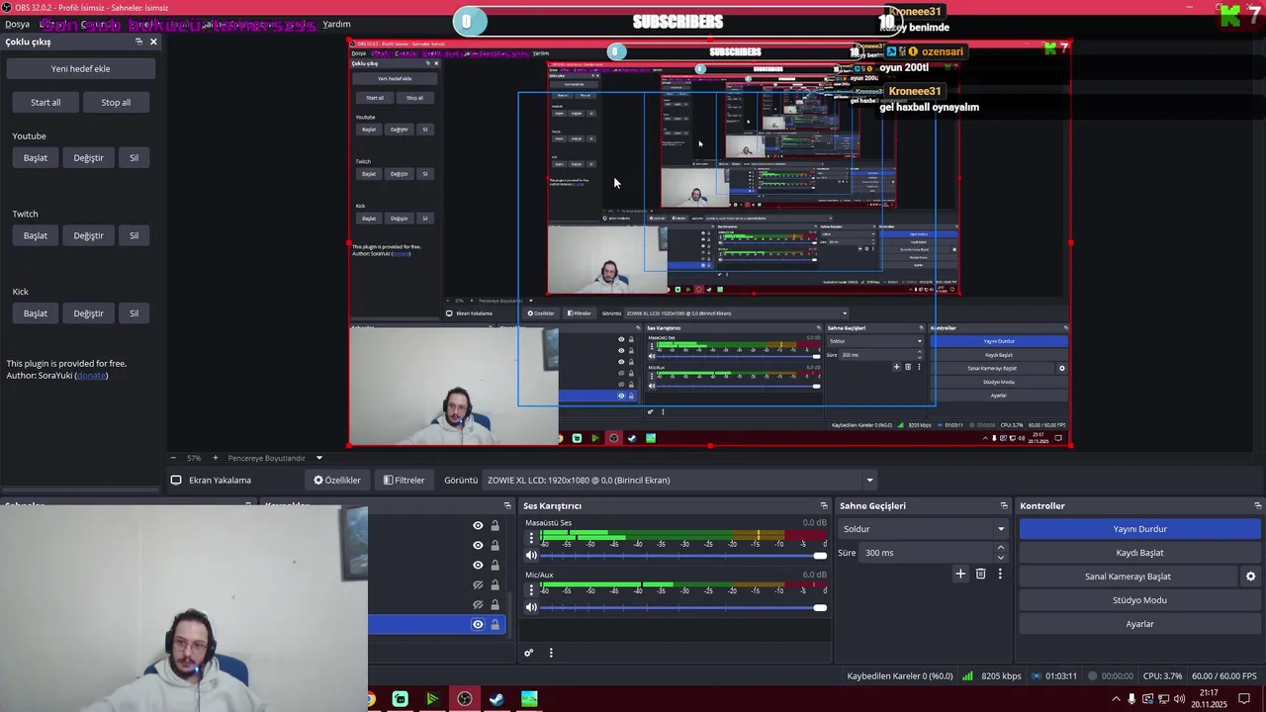Lock the topmost source in the list
Image resolution: width=1266 pixels, height=712 pixels.
coord(495,526)
